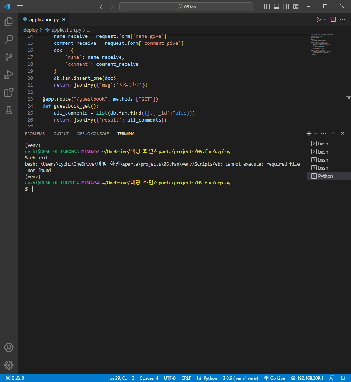Switch to the DEBUG CONSOLE tab

click(x=93, y=134)
